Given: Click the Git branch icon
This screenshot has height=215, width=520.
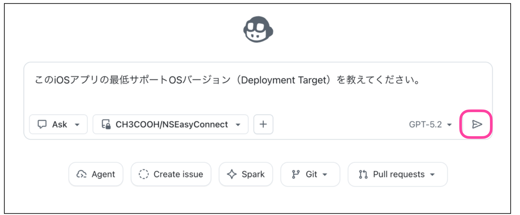Looking at the screenshot, I should click(x=296, y=174).
